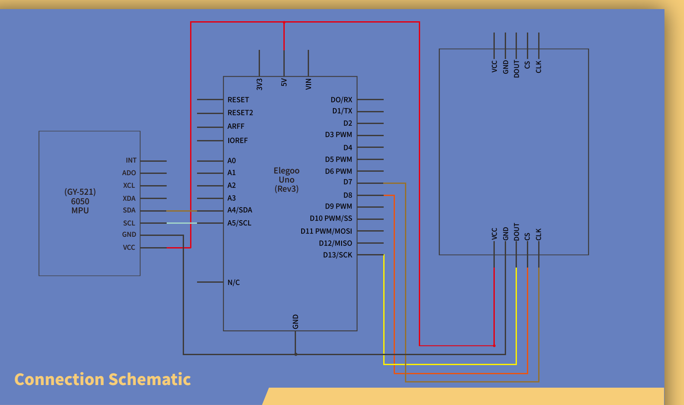Image resolution: width=684 pixels, height=405 pixels.
Task: Select the D12/MISO pin label
Action: 335,243
